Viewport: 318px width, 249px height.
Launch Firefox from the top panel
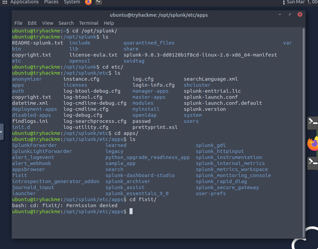[x=88, y=2]
